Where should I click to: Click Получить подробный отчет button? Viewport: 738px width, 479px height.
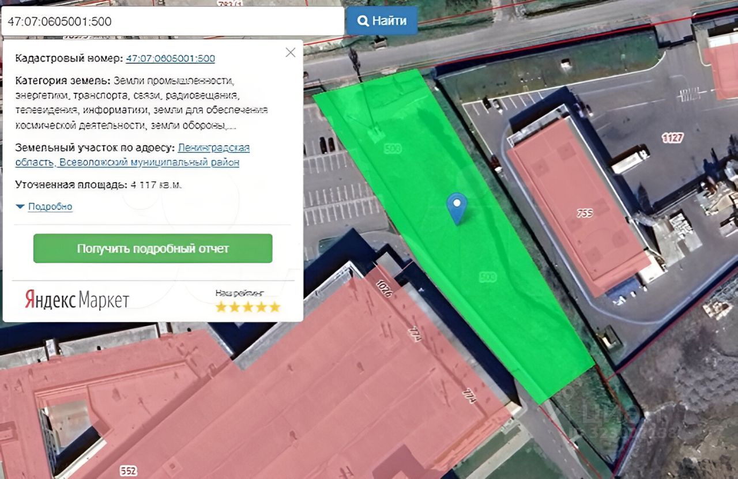(x=153, y=248)
